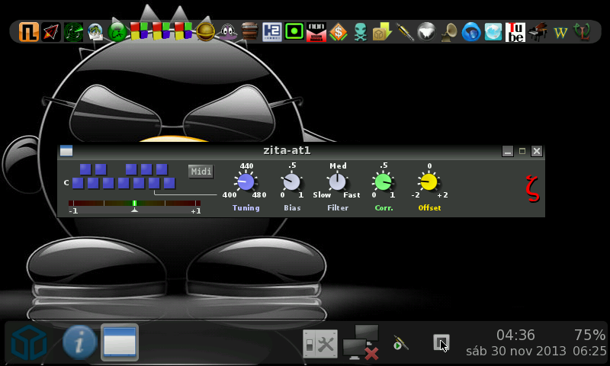Toggle the first top-row note key (C#)
Screen dimensions: 610x366
coord(85,169)
